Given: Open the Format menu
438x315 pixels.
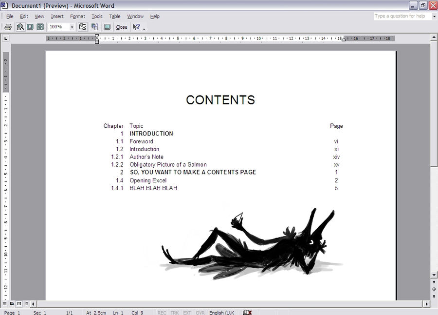Looking at the screenshot, I should pyautogui.click(x=77, y=16).
